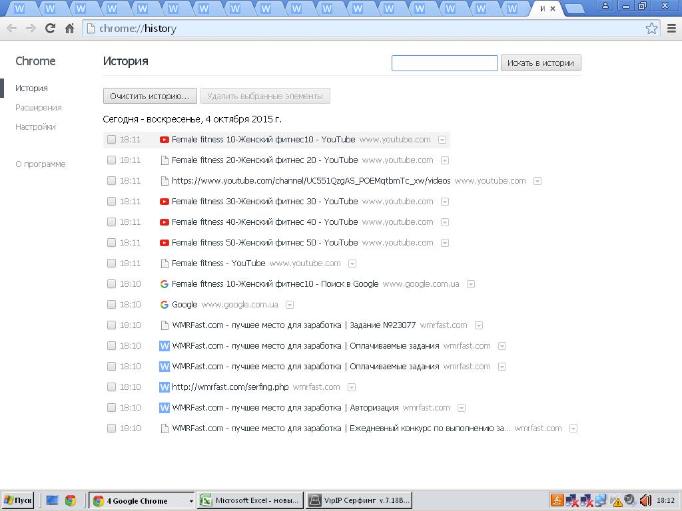
Task: Open VipIP Серфинг taskbar window
Action: pyautogui.click(x=359, y=500)
